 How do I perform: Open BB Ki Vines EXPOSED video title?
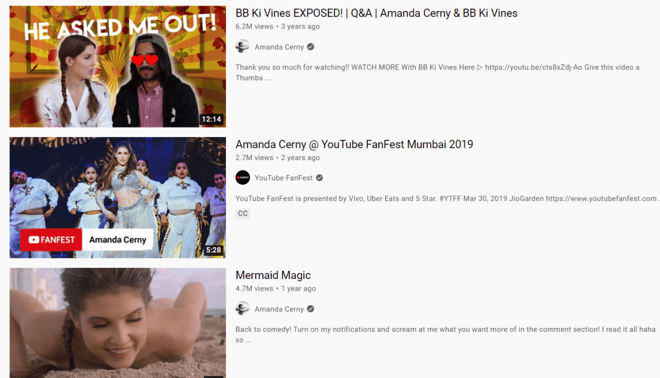point(377,13)
